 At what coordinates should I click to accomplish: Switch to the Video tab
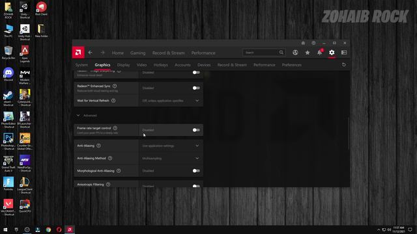point(141,65)
